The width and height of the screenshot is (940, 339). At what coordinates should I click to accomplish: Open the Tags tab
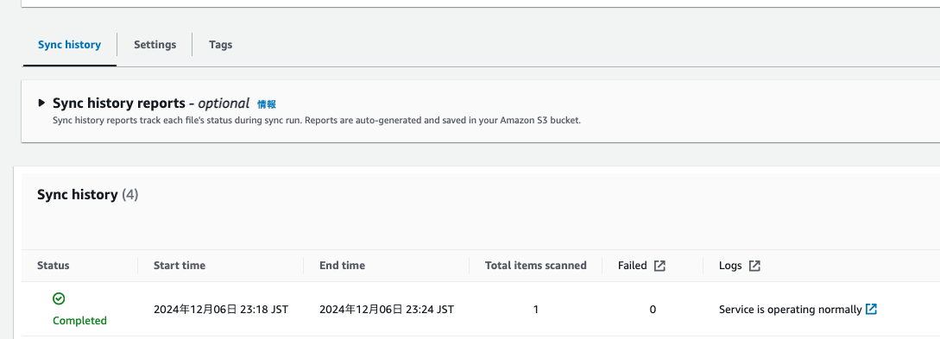pyautogui.click(x=221, y=45)
